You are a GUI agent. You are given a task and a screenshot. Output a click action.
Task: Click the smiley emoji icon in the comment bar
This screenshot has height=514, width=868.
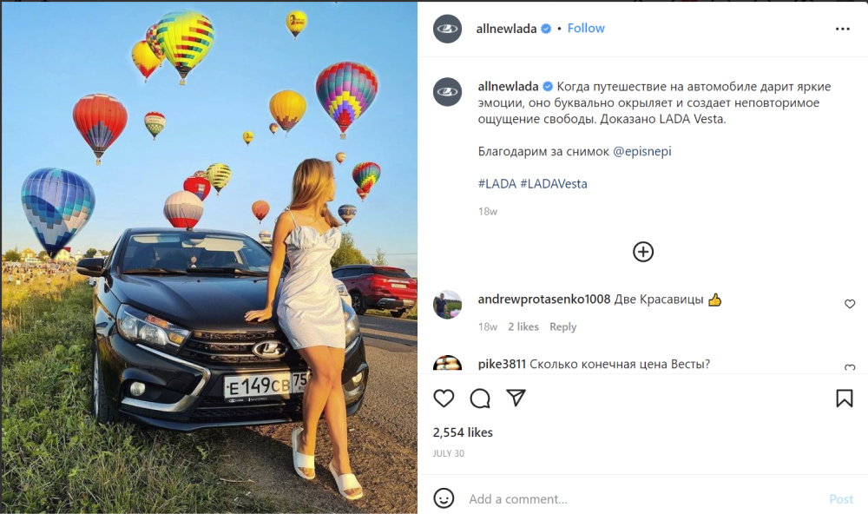tap(444, 499)
